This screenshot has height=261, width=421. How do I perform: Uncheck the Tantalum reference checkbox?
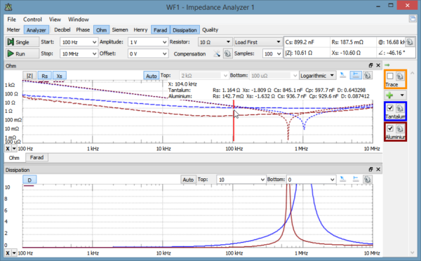(390, 108)
